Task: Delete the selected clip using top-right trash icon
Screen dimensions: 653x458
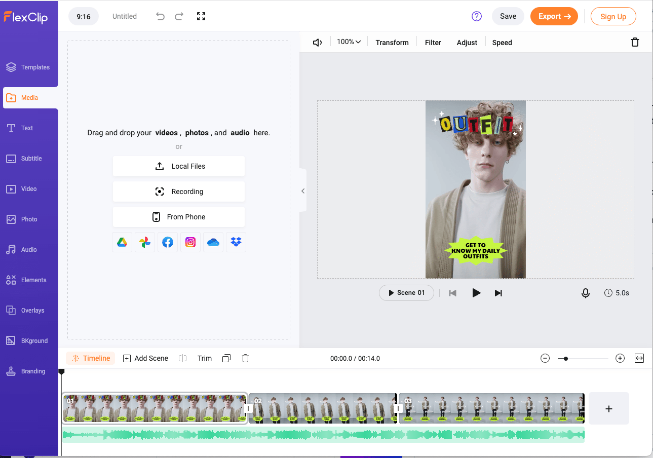Action: [635, 43]
